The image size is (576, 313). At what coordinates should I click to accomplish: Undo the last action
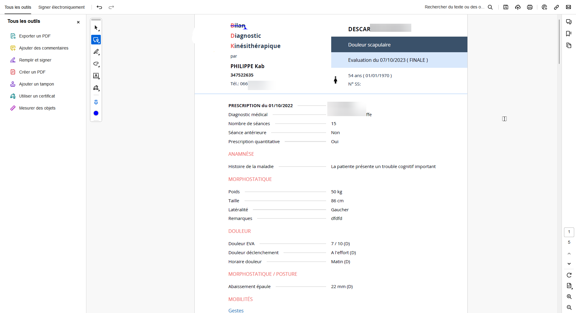coord(99,7)
